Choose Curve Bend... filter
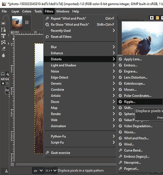Image resolution: width=163 pixels, height=175 pixels. click(x=140, y=150)
